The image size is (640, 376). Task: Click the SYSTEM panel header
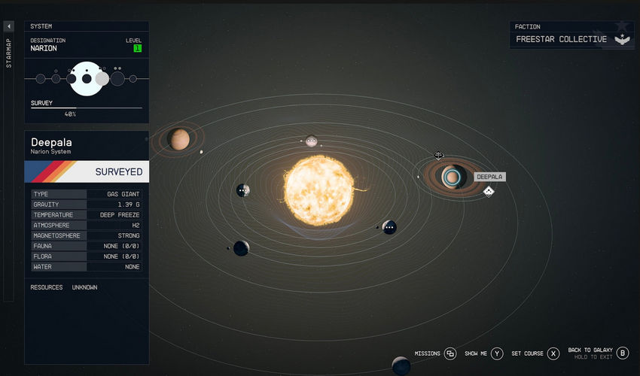tap(41, 26)
